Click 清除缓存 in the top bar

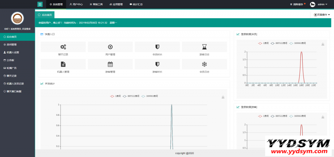296,4
